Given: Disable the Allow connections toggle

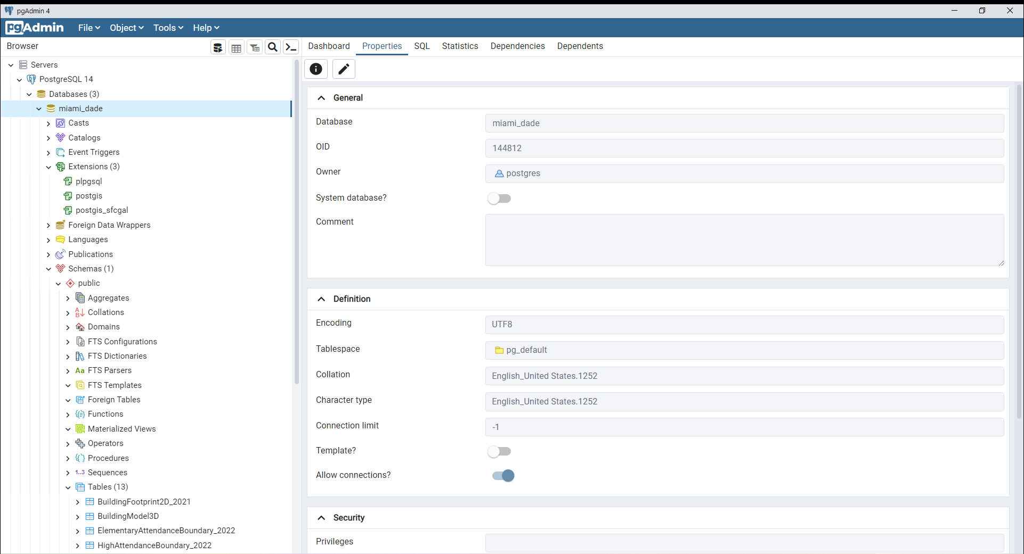Looking at the screenshot, I should 503,475.
